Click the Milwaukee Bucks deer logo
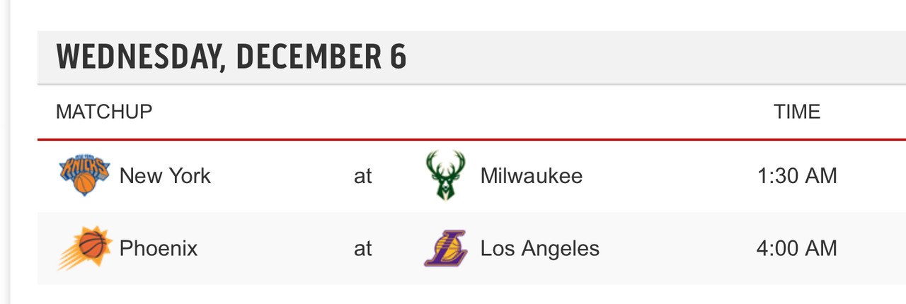Viewport: 906px width, 304px height. click(x=446, y=175)
